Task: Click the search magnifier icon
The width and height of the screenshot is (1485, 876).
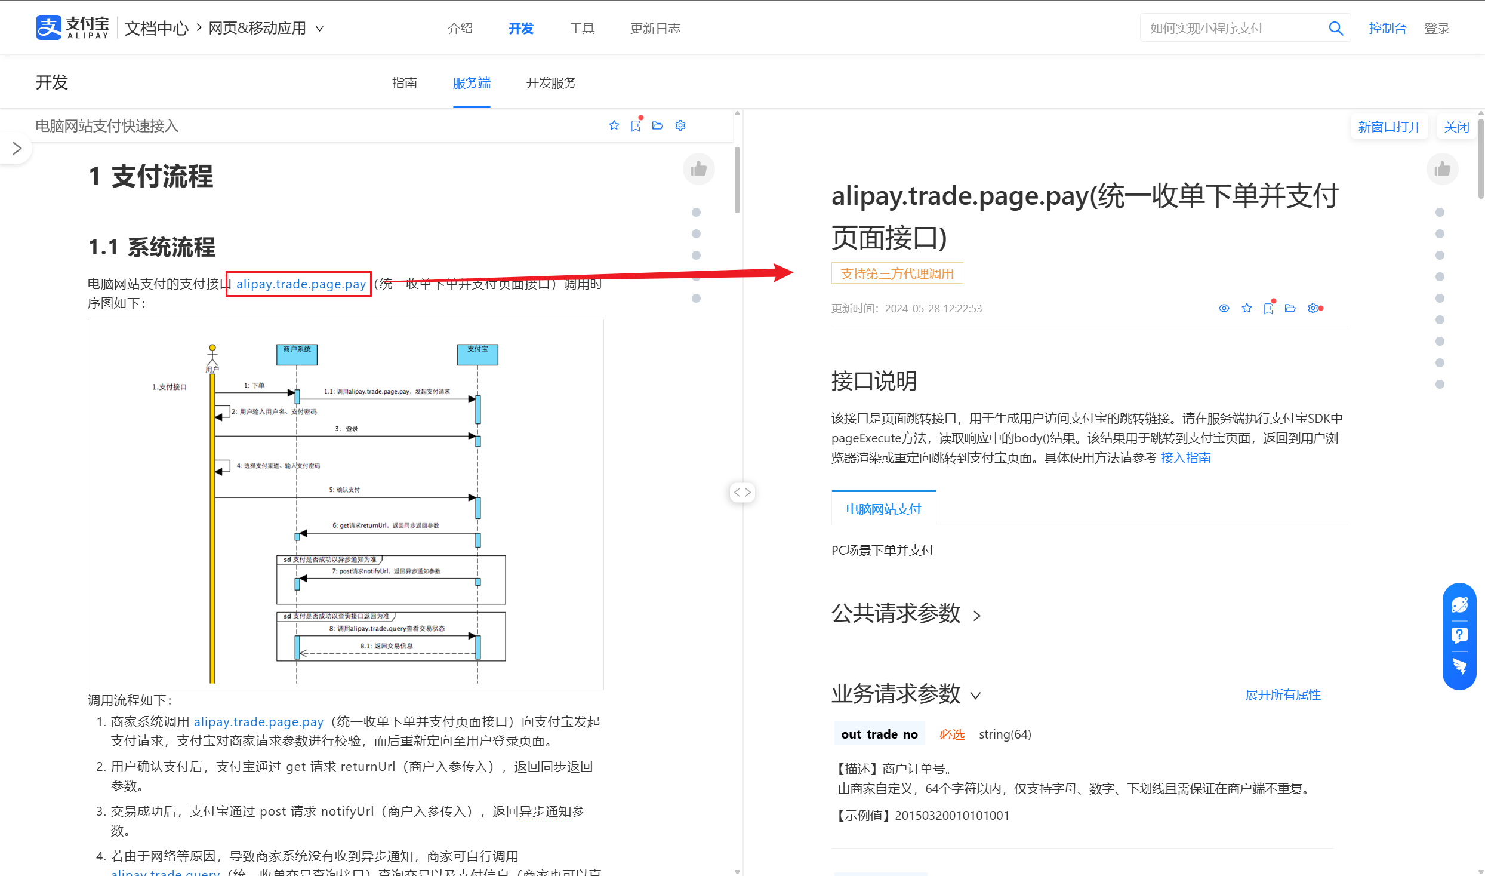Action: pyautogui.click(x=1336, y=28)
